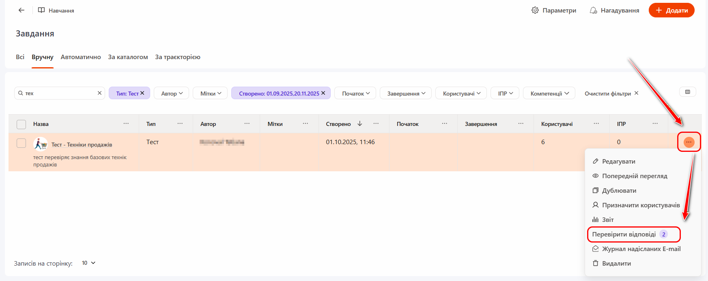Tick the Тест - Техніки продажів row checkbox
This screenshot has width=708, height=281.
click(21, 143)
